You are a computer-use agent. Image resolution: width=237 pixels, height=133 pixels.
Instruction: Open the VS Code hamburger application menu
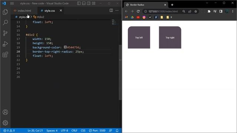pyautogui.click(x=12, y=3)
